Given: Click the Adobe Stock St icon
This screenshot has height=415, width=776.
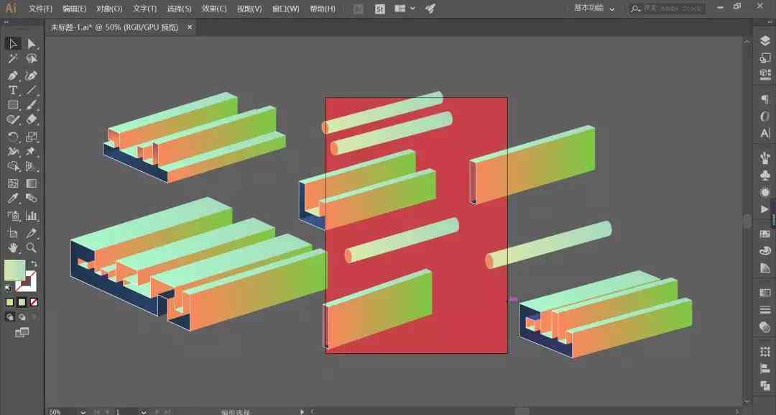Looking at the screenshot, I should [379, 9].
